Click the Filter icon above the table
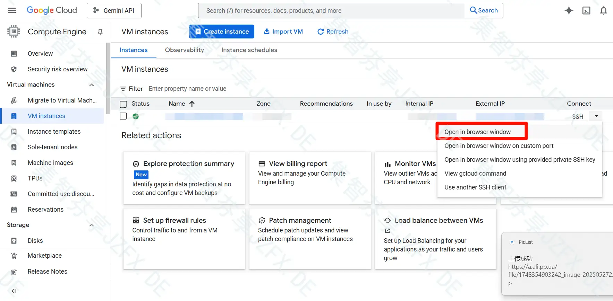613x301 pixels. coord(123,89)
